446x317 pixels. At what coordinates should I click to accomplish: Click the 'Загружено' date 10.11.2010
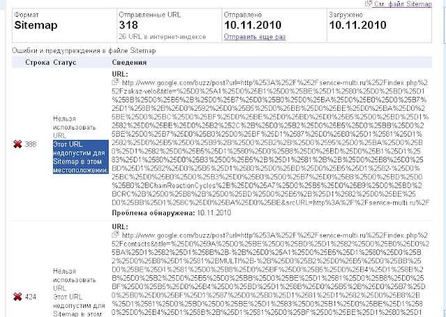click(357, 25)
